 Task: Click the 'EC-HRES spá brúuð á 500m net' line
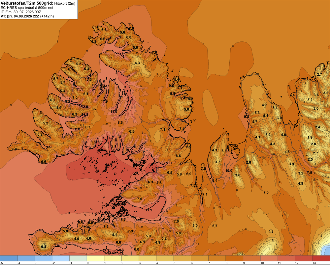click(27, 8)
